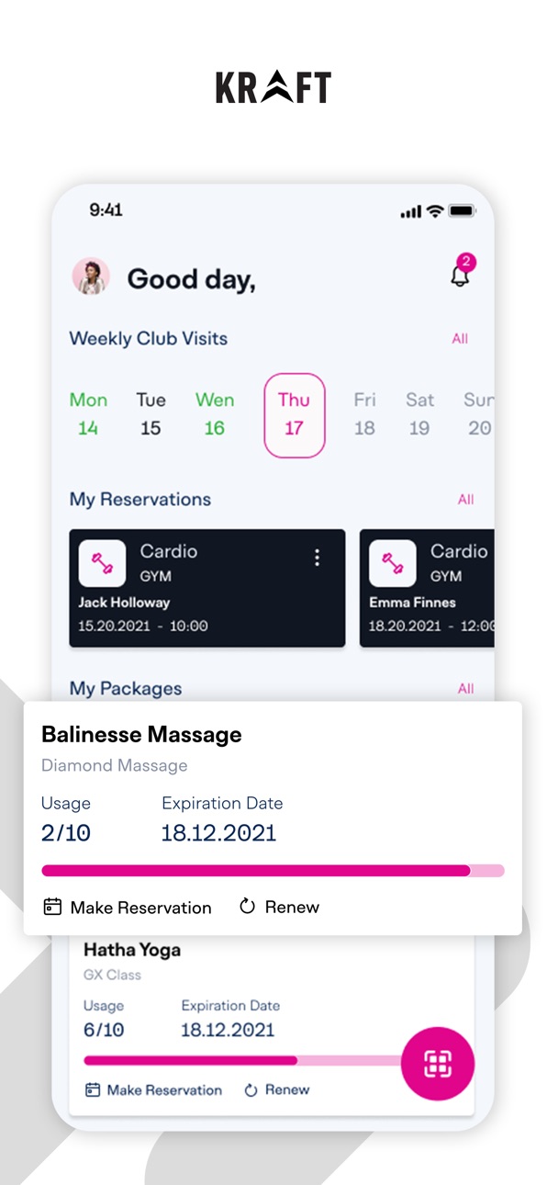Open the Hatha Yoga package card title

(x=132, y=950)
